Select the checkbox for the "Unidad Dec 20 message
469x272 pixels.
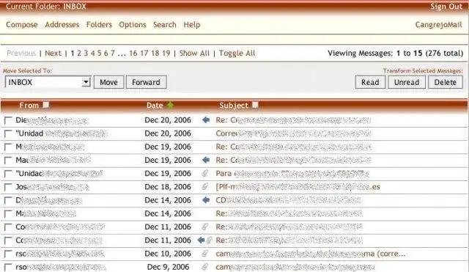8,133
